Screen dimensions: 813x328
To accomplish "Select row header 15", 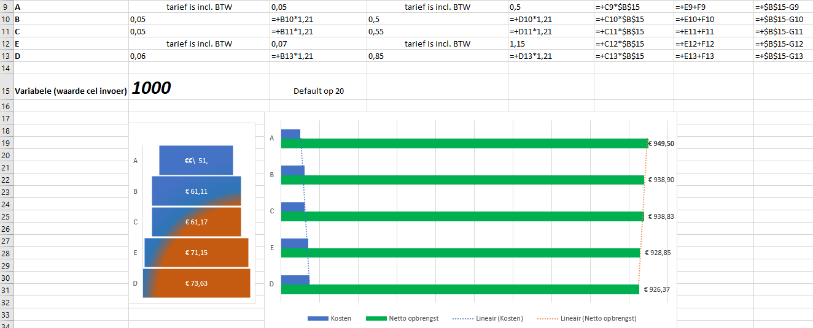I will 6,91.
